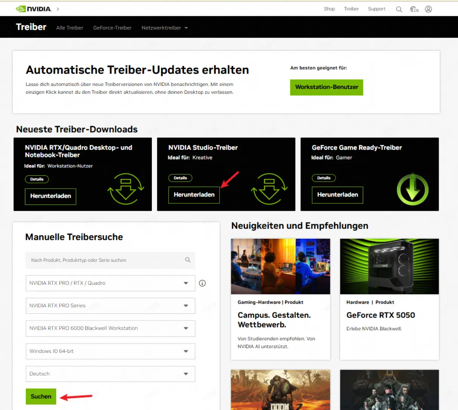Viewport: 458px width, 410px height.
Task: Open Details on the NVIDIA Studio-Treiber card
Action: pos(180,178)
